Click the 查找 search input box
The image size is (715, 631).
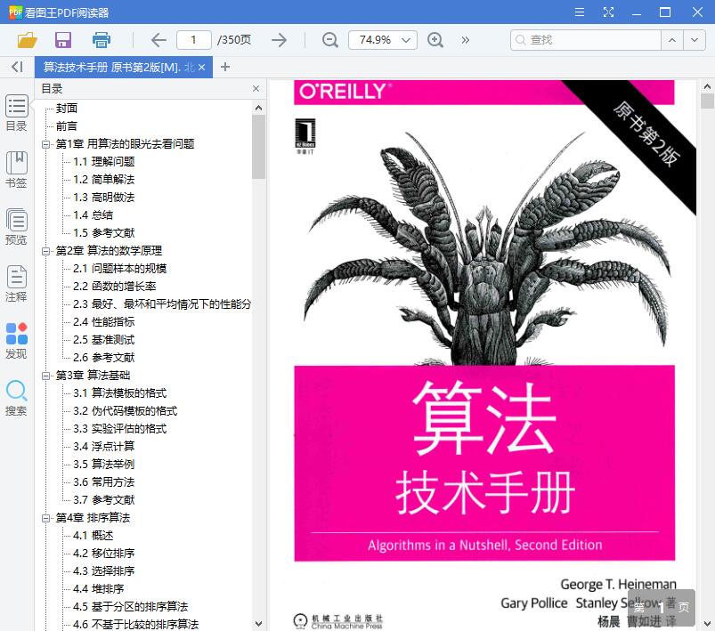(586, 40)
